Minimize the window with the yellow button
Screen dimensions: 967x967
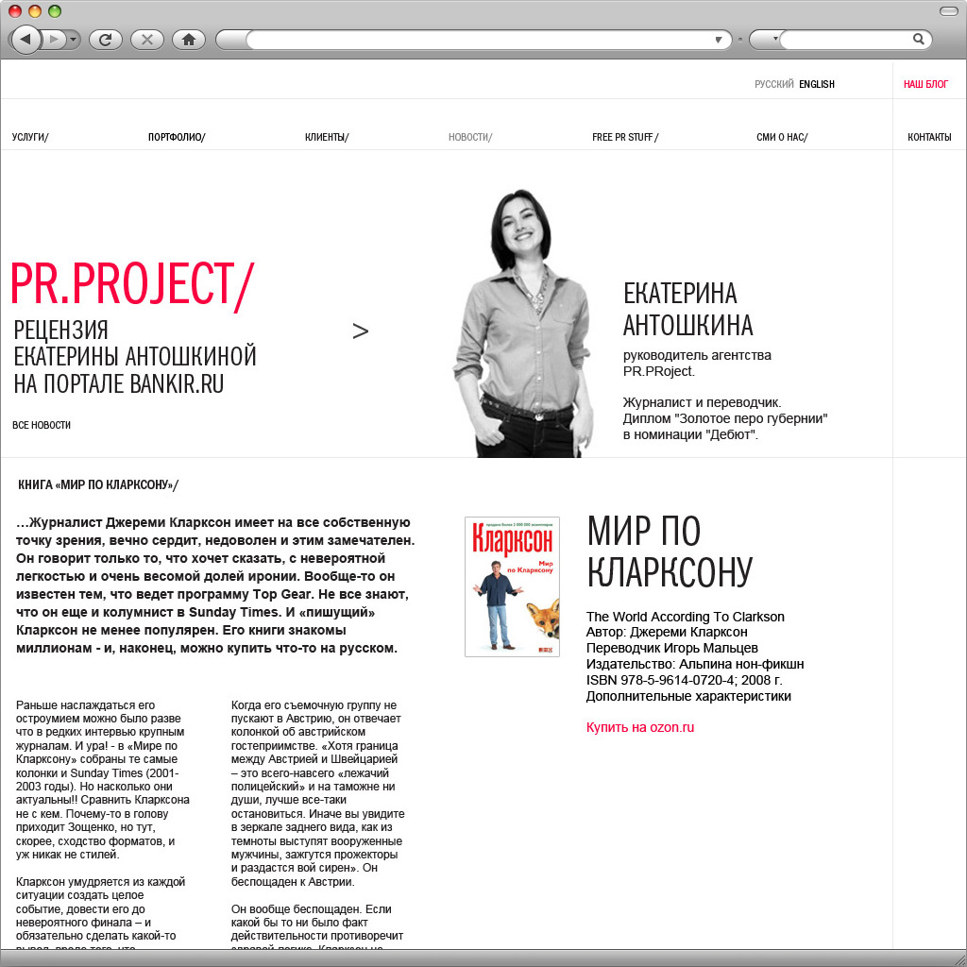click(x=35, y=11)
